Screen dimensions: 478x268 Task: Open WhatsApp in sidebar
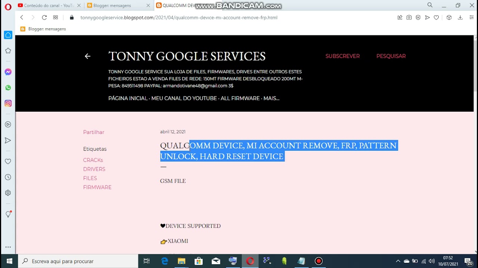[8, 87]
